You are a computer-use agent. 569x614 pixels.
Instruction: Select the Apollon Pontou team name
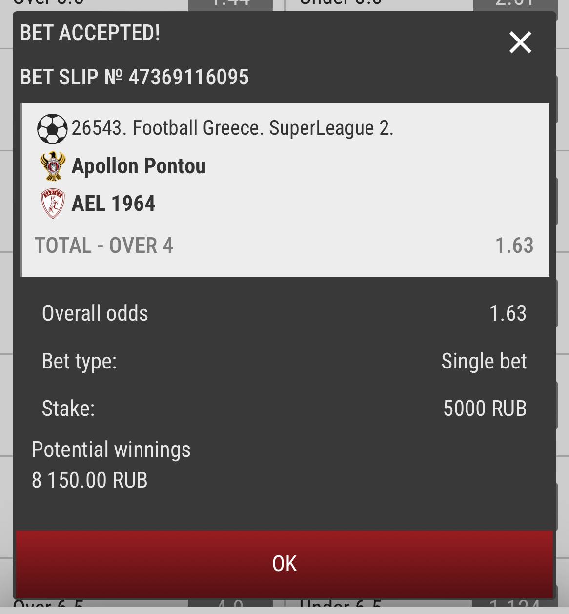pos(139,166)
